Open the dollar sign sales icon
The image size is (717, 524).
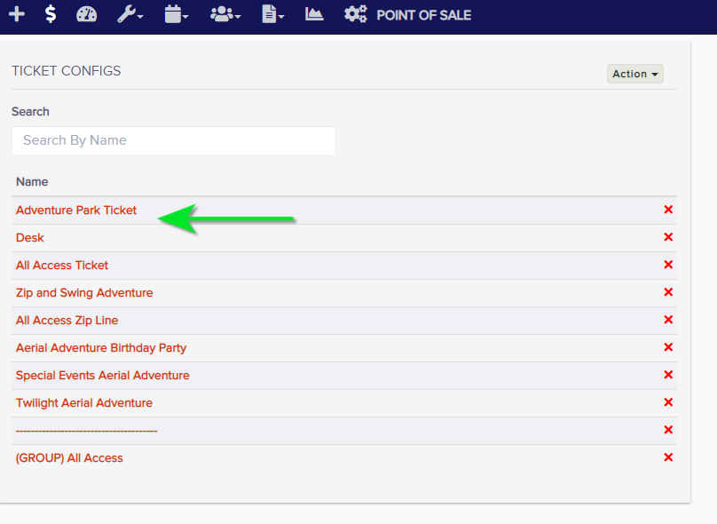(51, 14)
